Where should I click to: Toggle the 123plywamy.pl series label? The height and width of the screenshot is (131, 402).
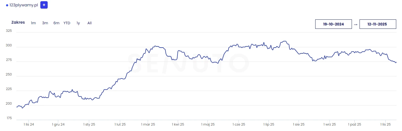[23, 5]
